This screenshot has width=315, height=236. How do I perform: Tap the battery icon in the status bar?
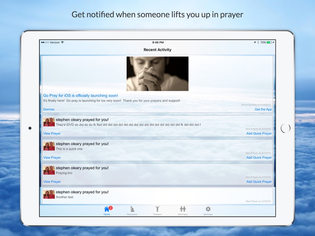[x=269, y=42]
